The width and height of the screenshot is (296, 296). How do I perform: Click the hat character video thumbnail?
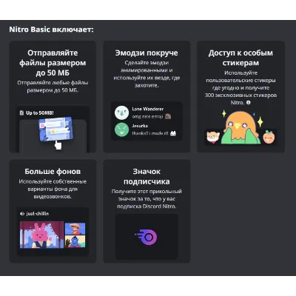pos(75,229)
